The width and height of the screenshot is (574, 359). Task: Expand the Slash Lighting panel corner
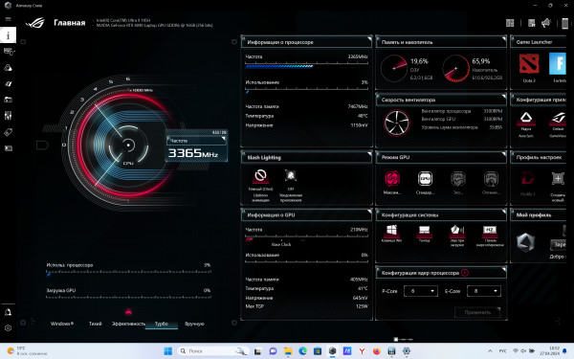coord(369,153)
